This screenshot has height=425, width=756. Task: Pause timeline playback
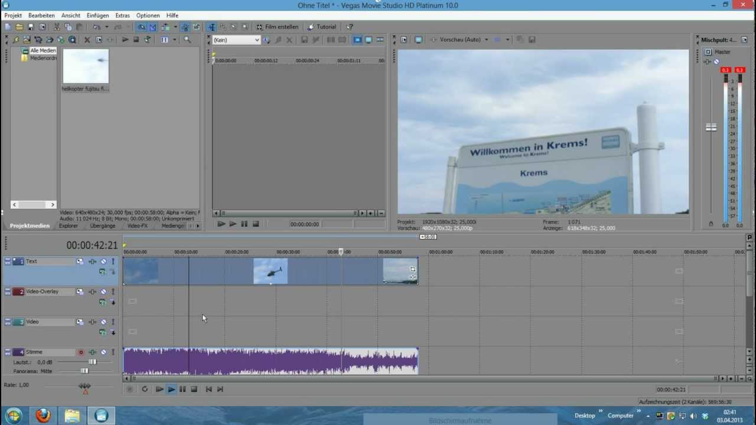(x=183, y=389)
